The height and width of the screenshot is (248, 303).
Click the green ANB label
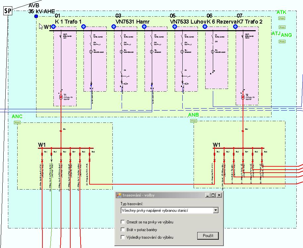tap(193, 115)
